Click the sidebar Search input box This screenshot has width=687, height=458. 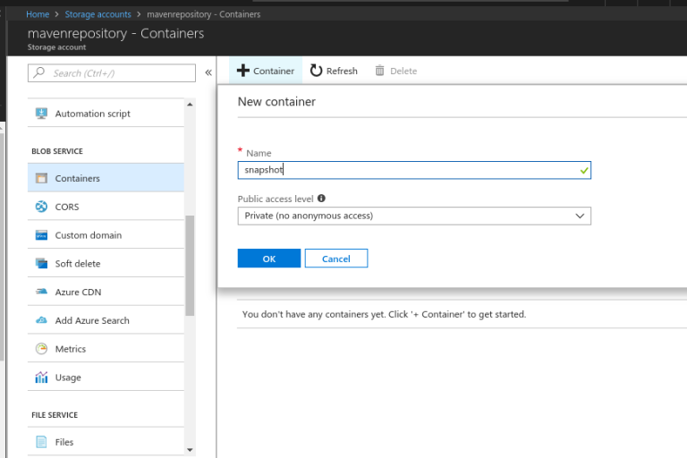click(x=111, y=72)
